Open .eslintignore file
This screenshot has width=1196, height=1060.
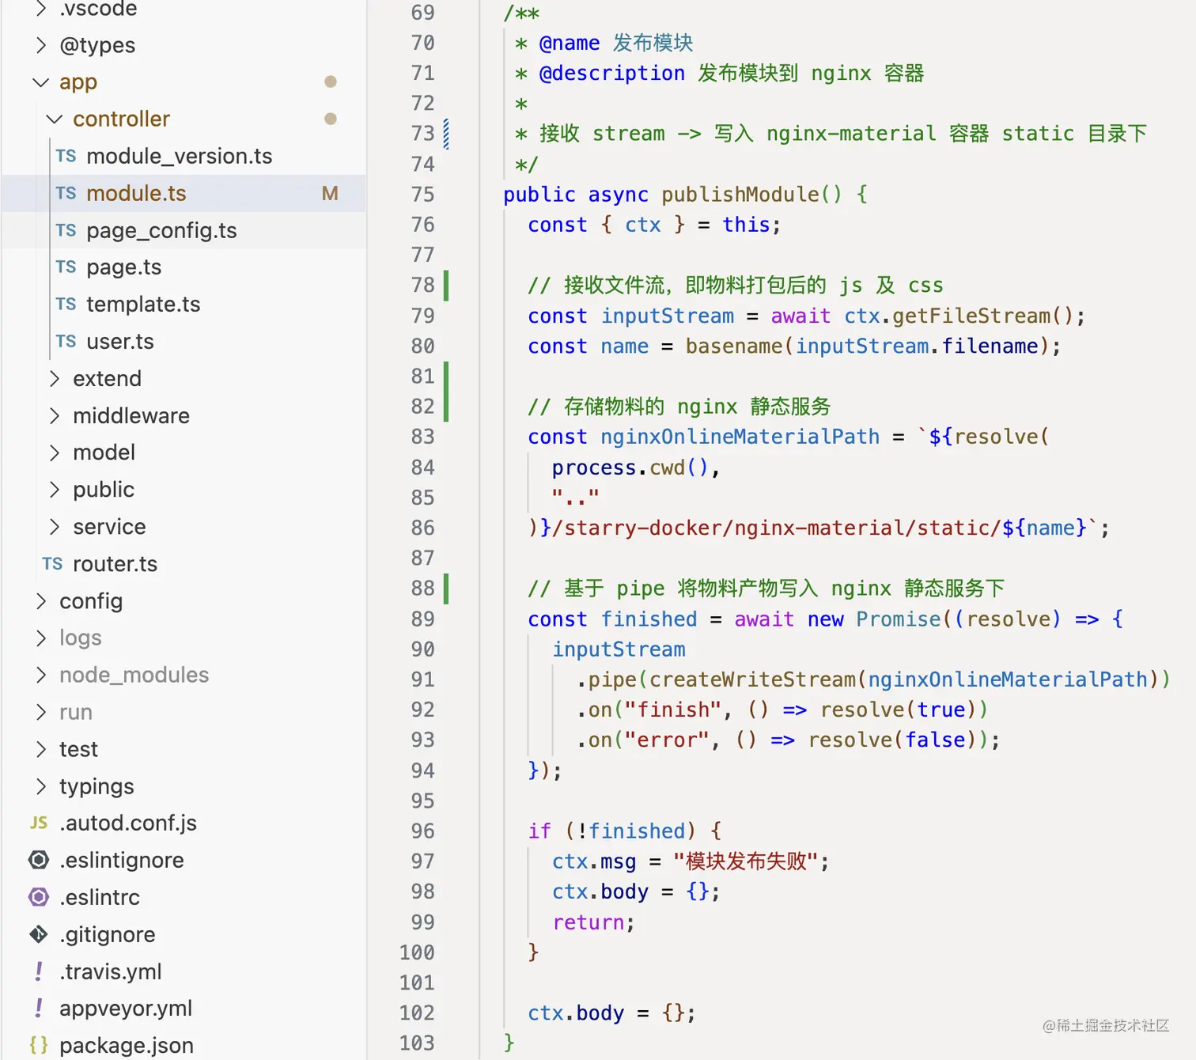pos(122,860)
